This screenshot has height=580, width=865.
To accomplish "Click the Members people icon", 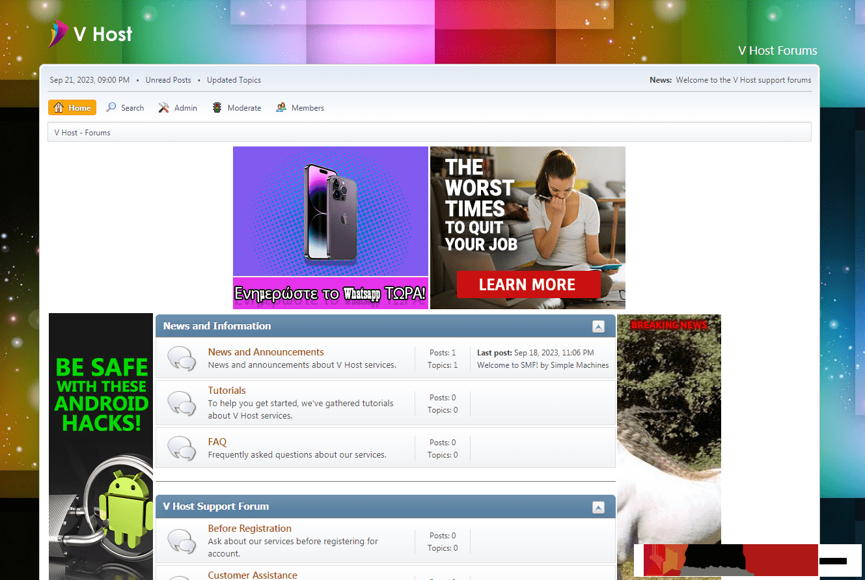I will point(281,107).
